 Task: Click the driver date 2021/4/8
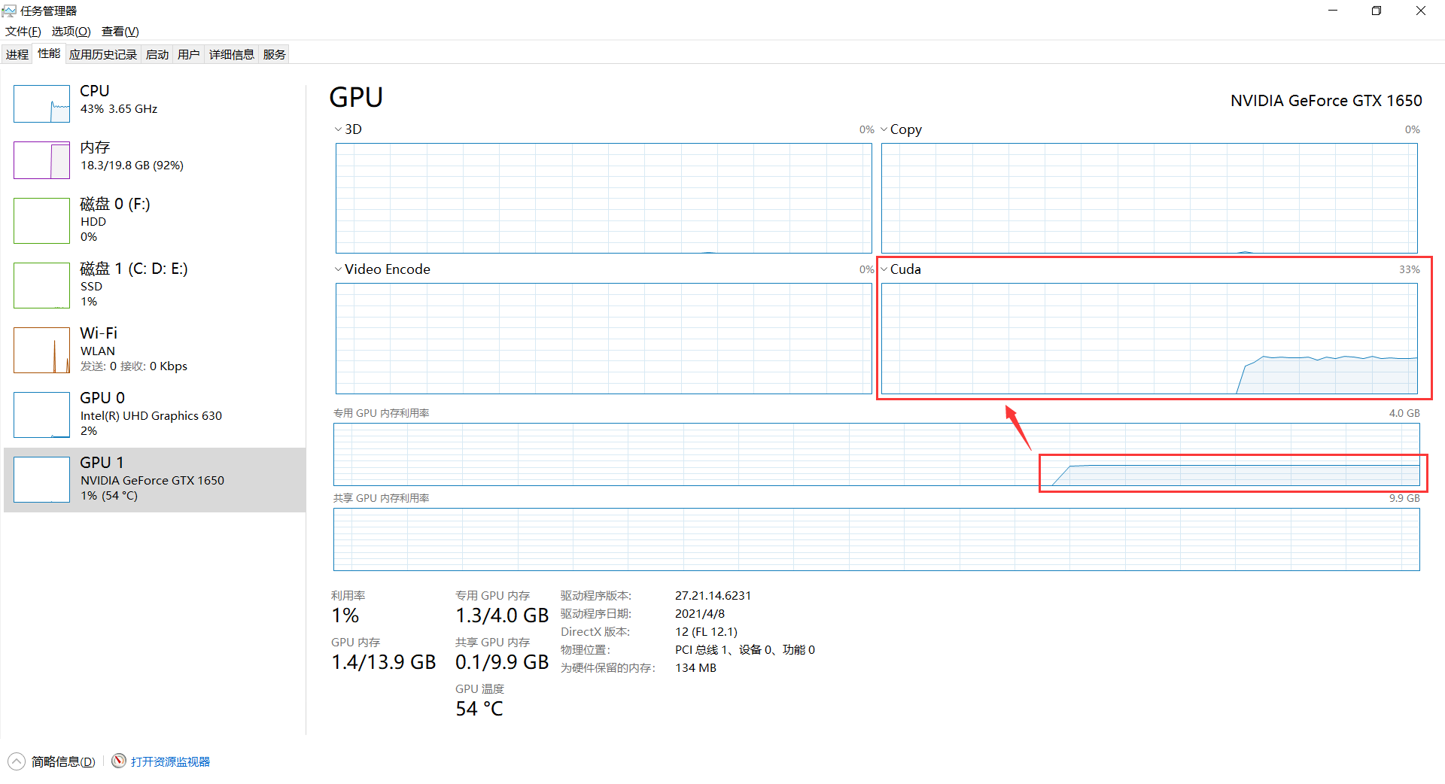700,614
